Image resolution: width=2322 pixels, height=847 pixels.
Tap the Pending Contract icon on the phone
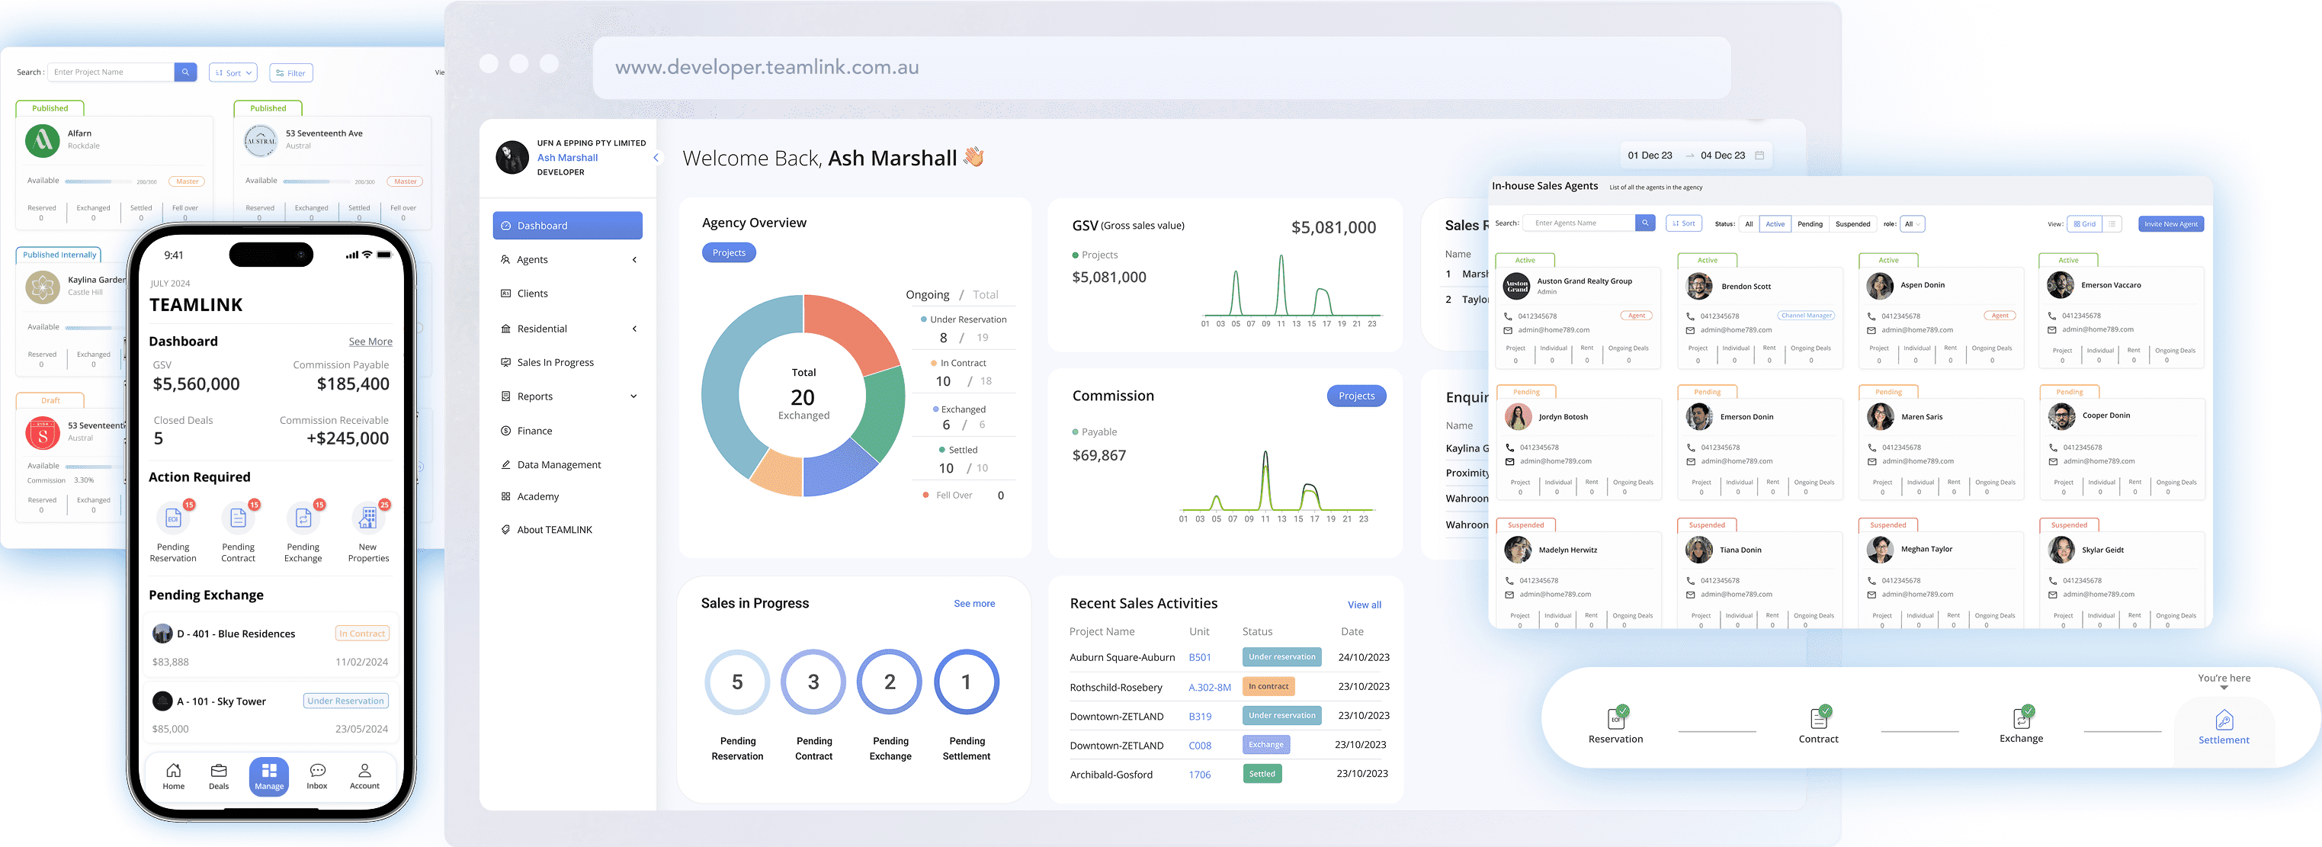click(238, 518)
